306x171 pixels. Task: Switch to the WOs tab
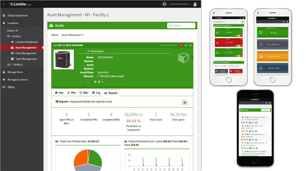(x=84, y=93)
